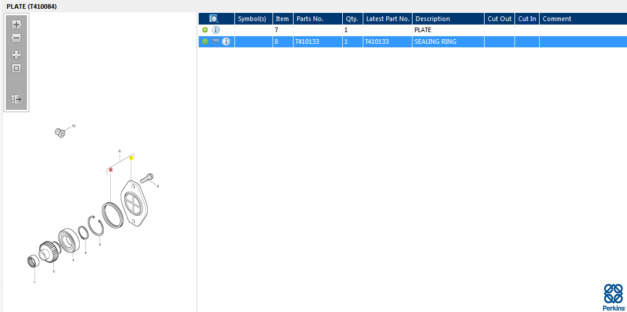Click the Comment column header

[x=583, y=19]
